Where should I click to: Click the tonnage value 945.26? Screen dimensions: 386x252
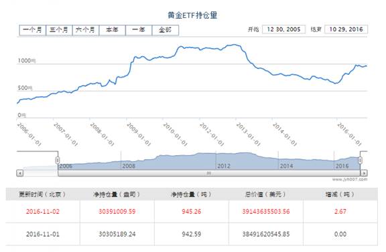[191, 211]
